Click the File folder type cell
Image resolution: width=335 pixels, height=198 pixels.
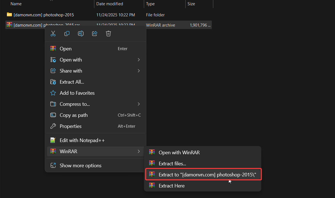[x=155, y=15]
